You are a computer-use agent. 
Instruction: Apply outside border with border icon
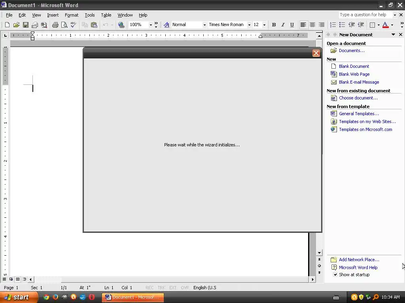tap(372, 25)
